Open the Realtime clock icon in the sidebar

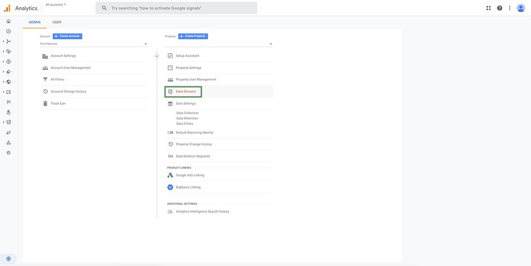click(8, 31)
